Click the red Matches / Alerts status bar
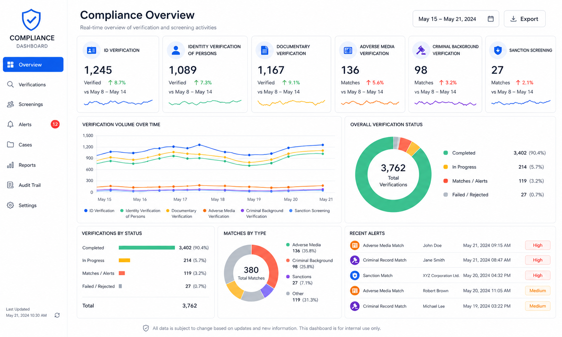 122,273
